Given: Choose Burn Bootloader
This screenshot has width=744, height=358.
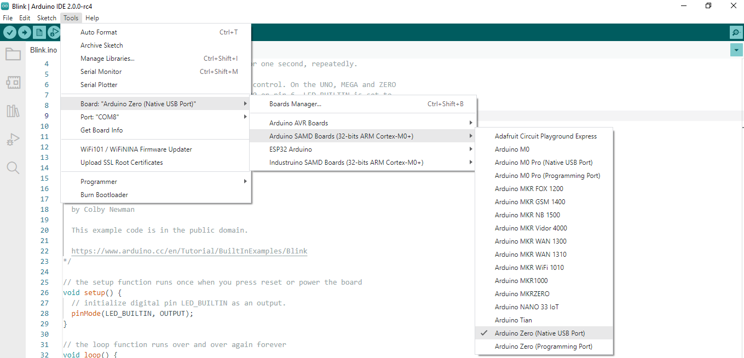Looking at the screenshot, I should [155, 194].
